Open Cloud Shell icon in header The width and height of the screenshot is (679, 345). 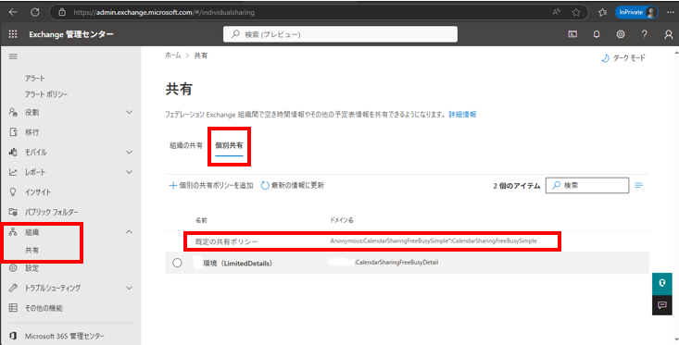(572, 34)
